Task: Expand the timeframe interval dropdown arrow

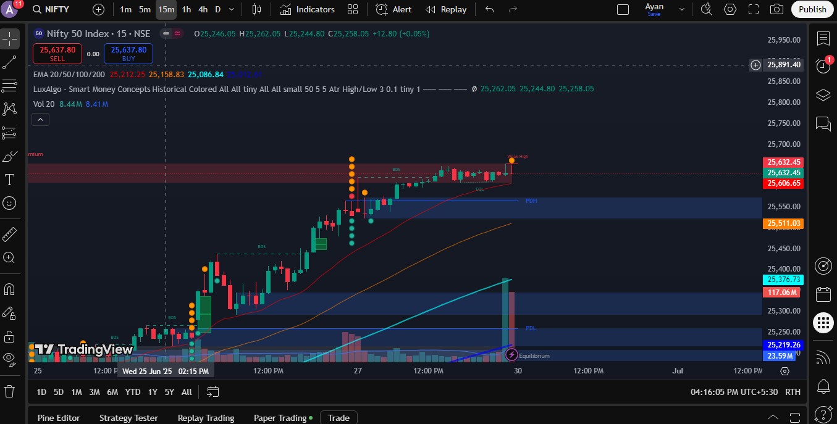Action: click(232, 9)
